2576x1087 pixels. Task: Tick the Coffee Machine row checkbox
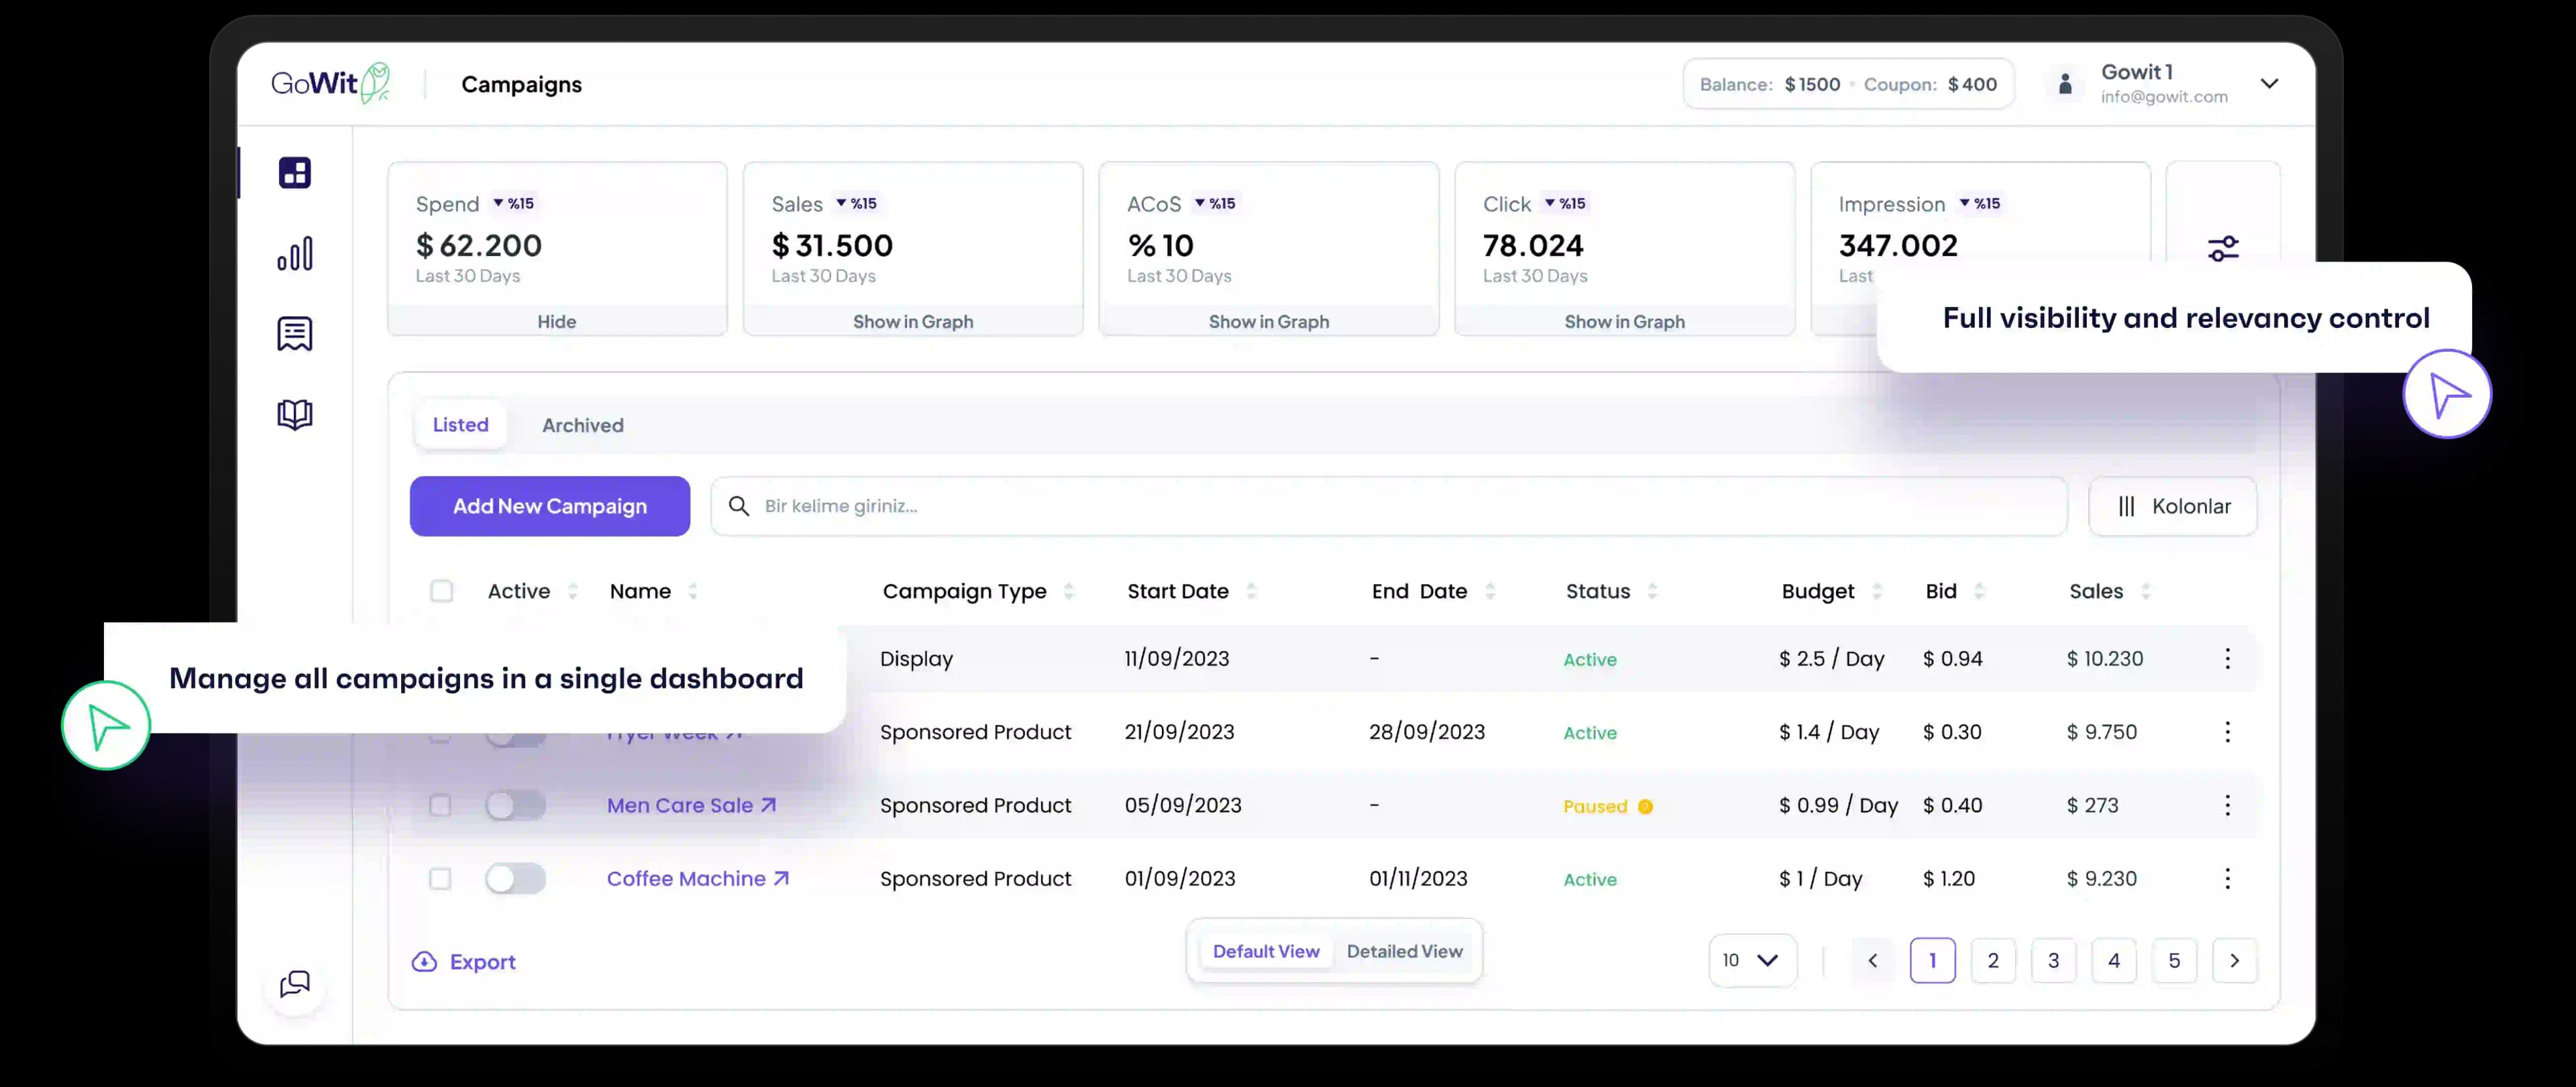440,878
